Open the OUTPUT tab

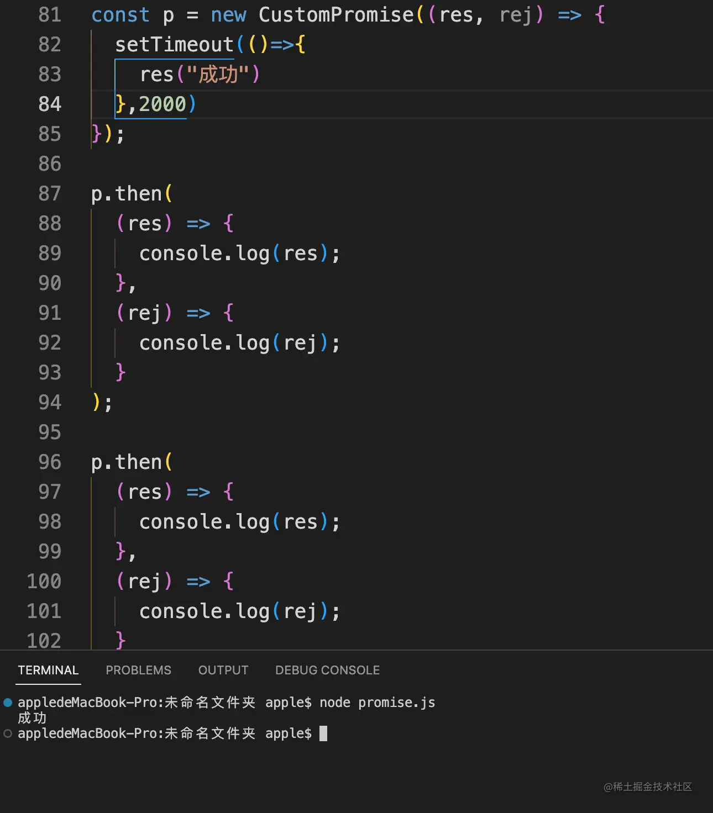223,670
